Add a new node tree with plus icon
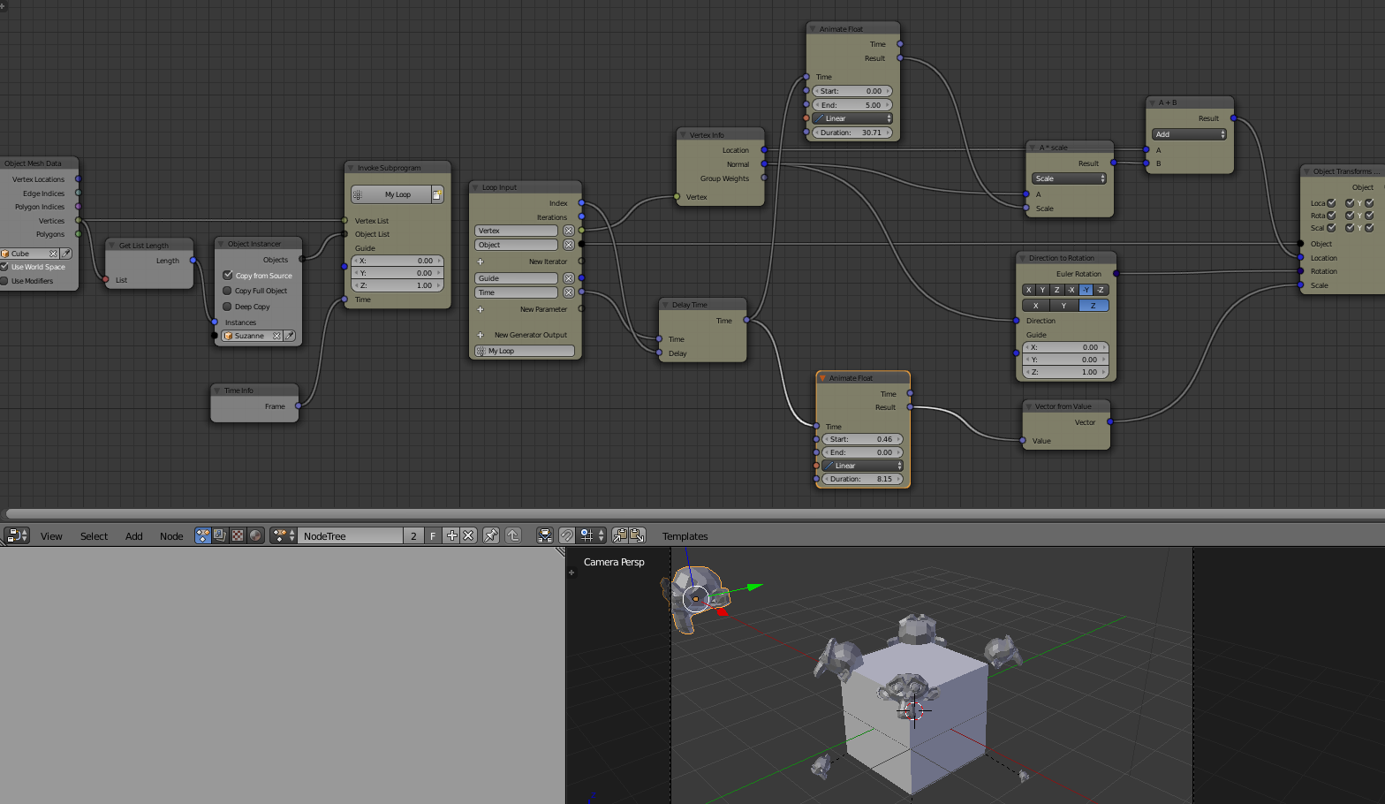 click(x=451, y=535)
